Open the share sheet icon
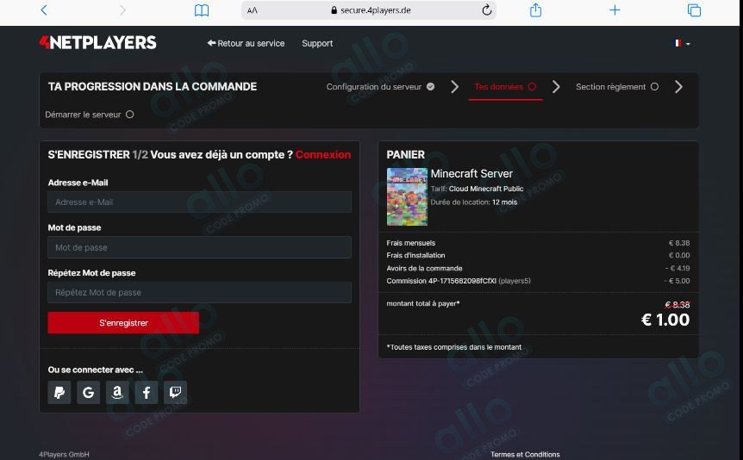Image resolution: width=743 pixels, height=460 pixels. coord(535,10)
